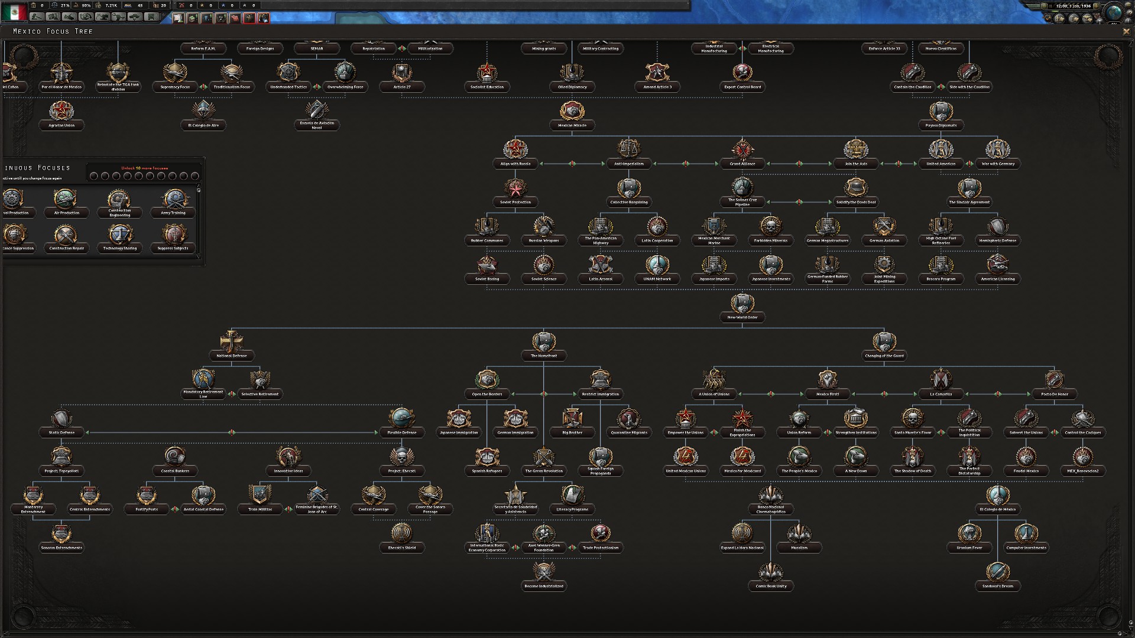Viewport: 1135px width, 638px height.
Task: Select the Coastal Bunkers focus icon
Action: 175,456
